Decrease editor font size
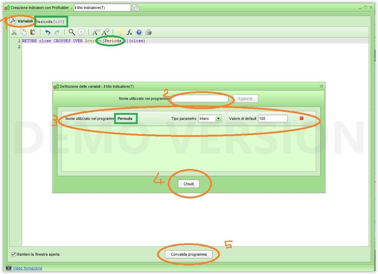Screen dimensions: 378x274 click(x=96, y=32)
